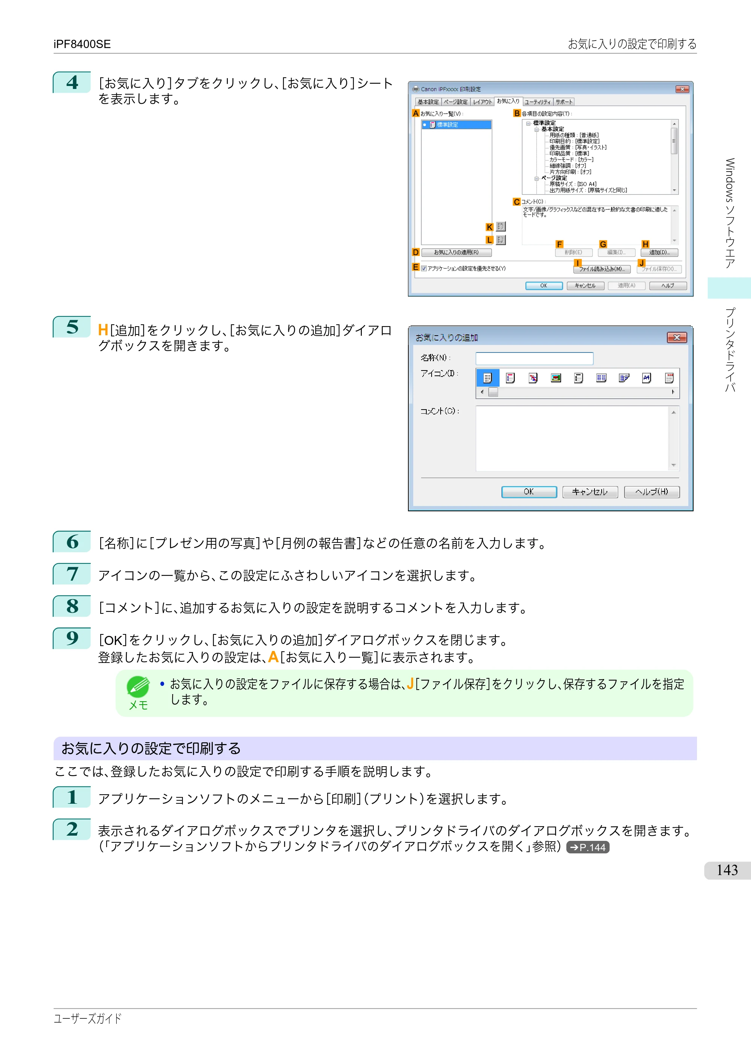Viewport: 751px width, 1062px height.
Task: Click 適用(A) in the Canon 印刷設定 dialog
Action: pos(627,286)
